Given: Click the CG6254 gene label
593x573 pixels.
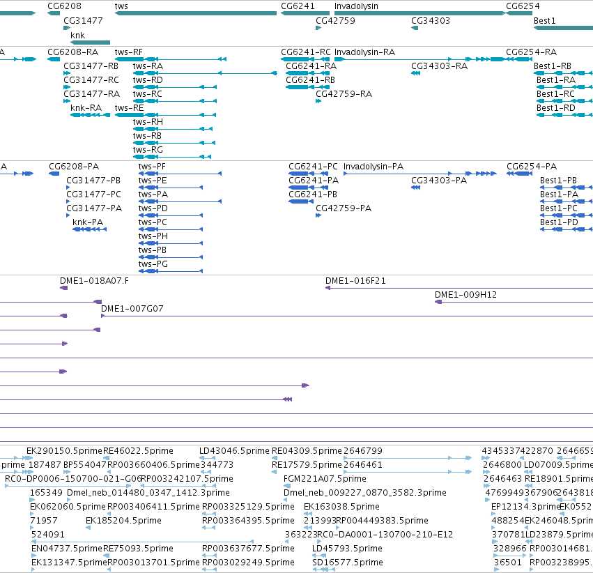Looking at the screenshot, I should coord(523,6).
